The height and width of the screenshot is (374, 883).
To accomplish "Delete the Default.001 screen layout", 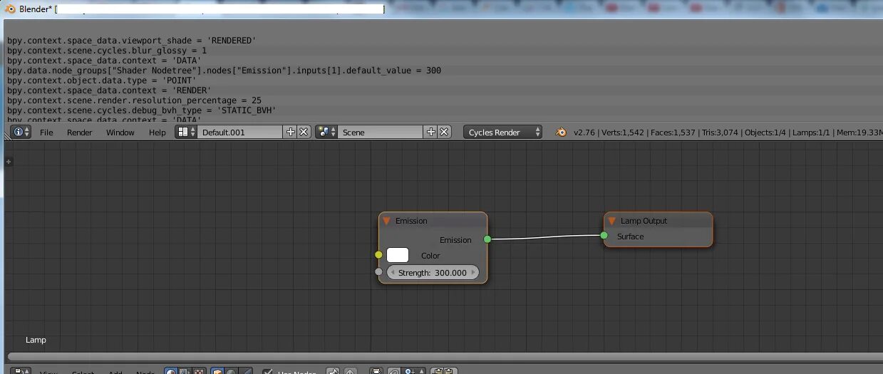I will coord(304,132).
